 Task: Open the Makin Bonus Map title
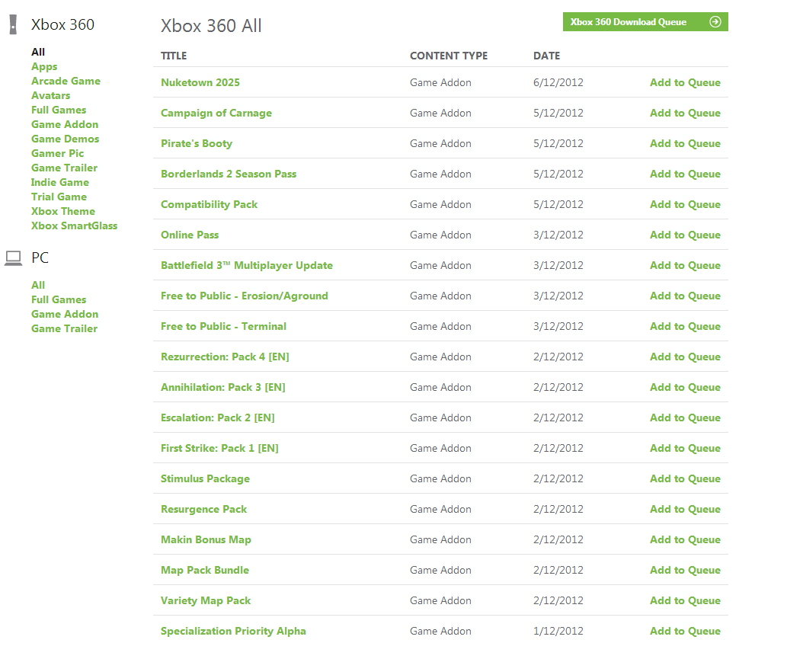[x=206, y=539]
